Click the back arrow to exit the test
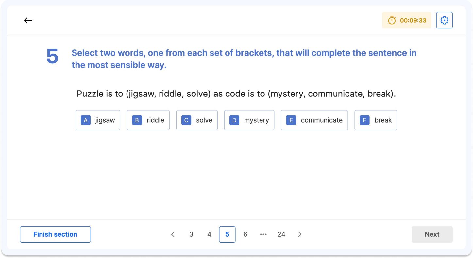This screenshot has width=473, height=258. coord(28,20)
